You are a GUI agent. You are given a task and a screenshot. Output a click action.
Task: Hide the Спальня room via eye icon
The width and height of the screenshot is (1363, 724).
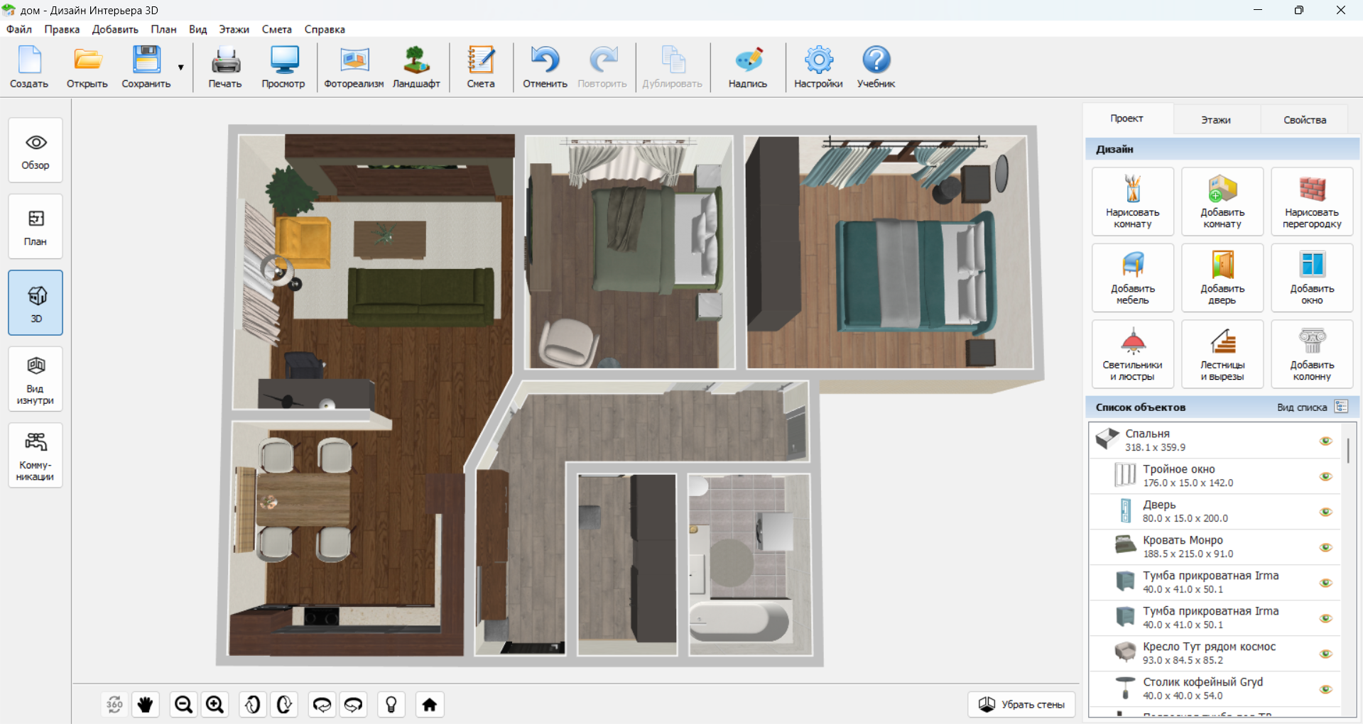click(x=1325, y=441)
